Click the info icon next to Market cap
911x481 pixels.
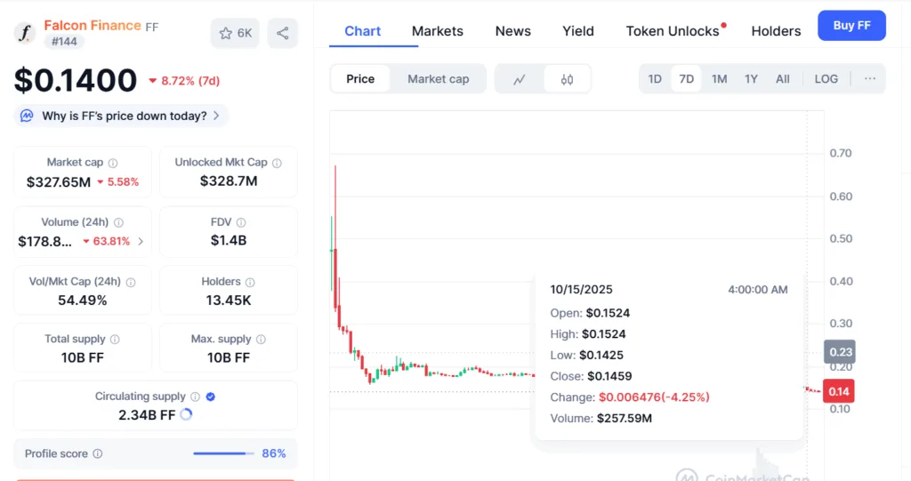pyautogui.click(x=113, y=164)
